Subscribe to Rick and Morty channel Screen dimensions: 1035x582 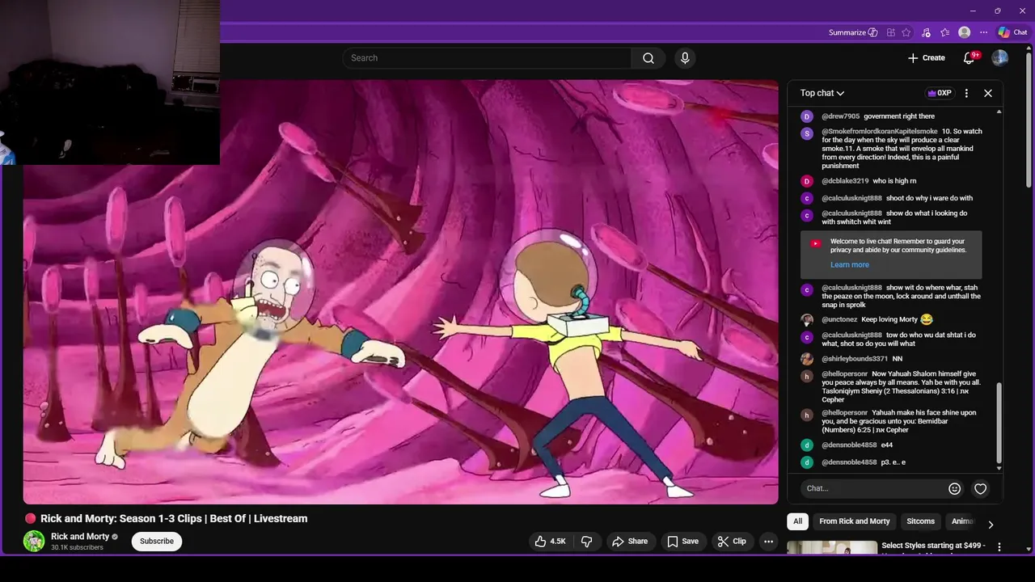[x=157, y=542]
